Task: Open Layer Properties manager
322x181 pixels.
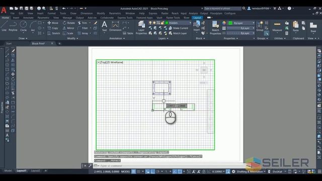Action: (x=141, y=28)
